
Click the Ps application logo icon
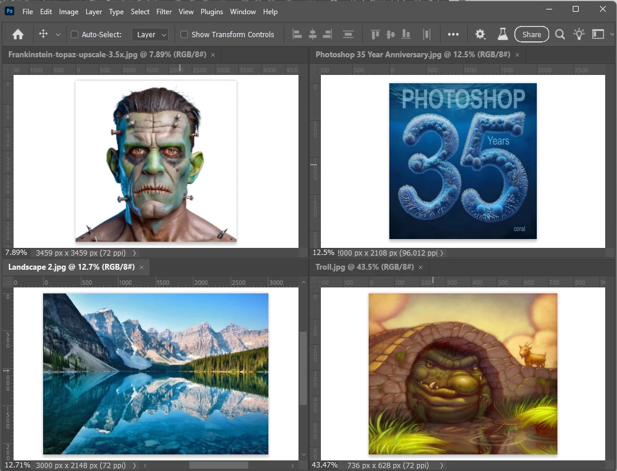[x=9, y=11]
